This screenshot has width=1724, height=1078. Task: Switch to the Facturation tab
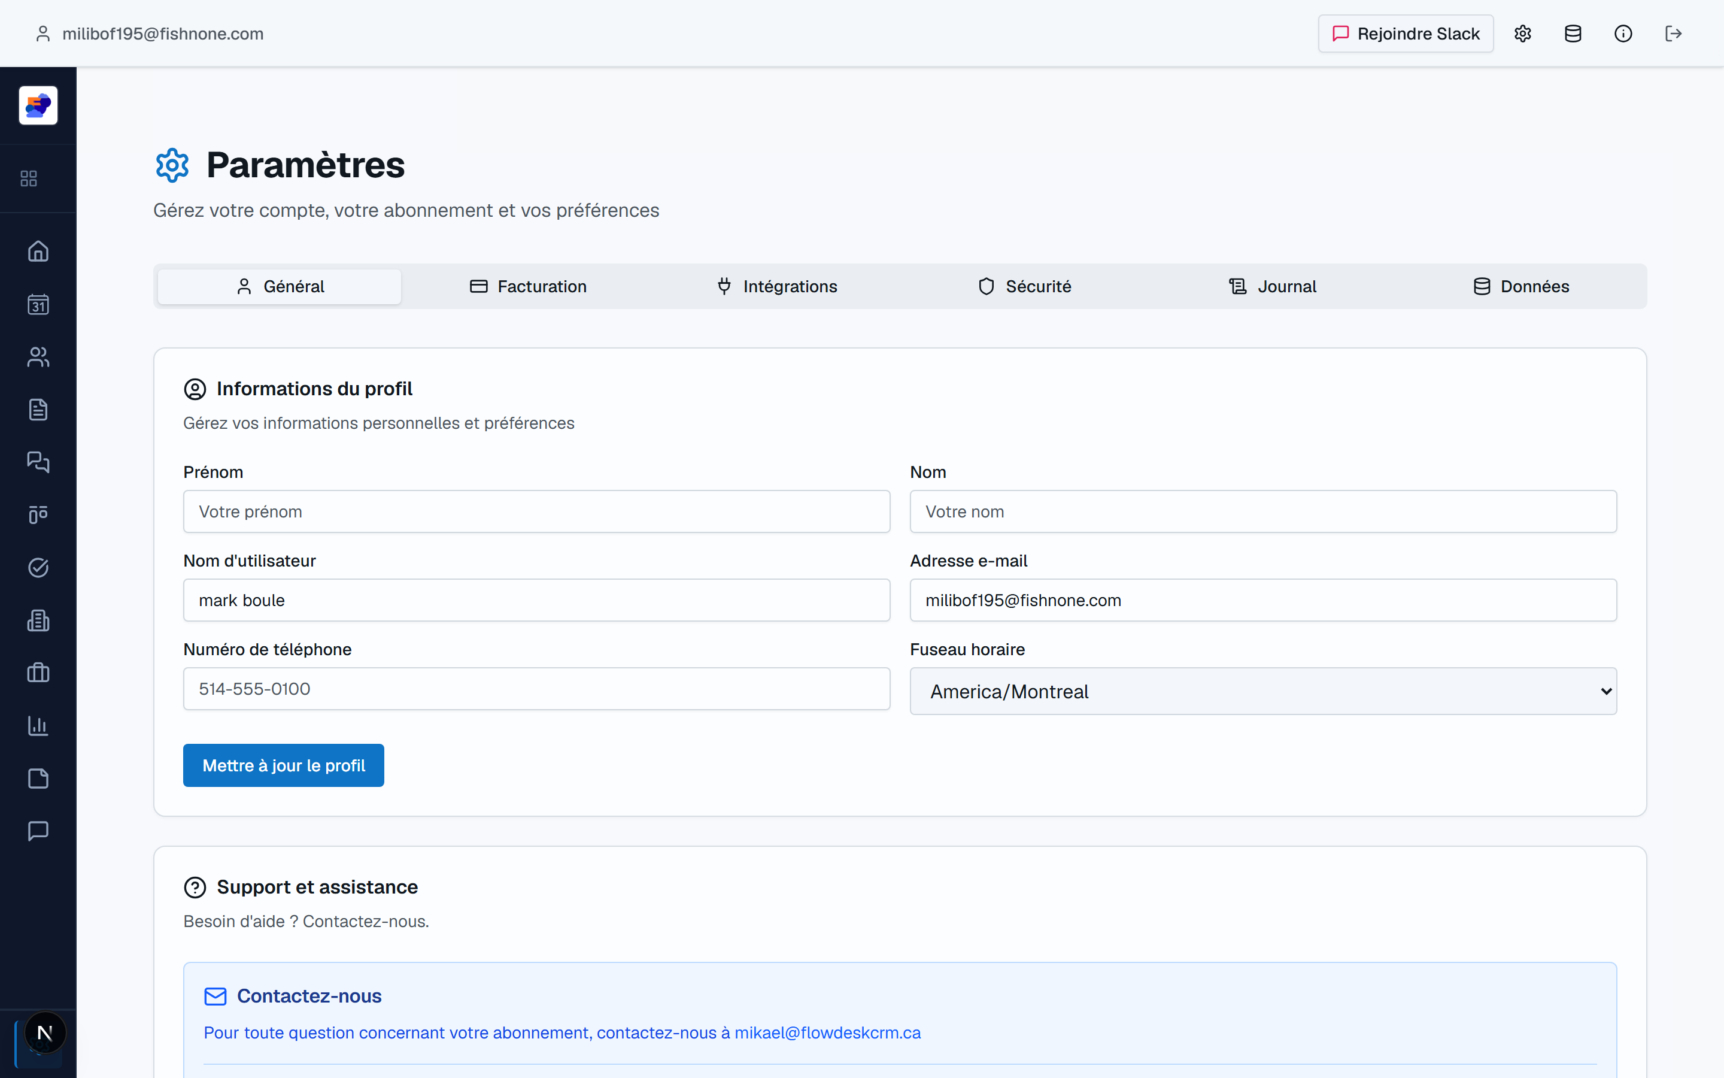tap(528, 287)
